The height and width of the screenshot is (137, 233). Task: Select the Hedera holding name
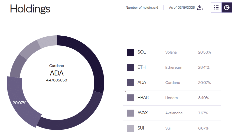click(x=171, y=98)
